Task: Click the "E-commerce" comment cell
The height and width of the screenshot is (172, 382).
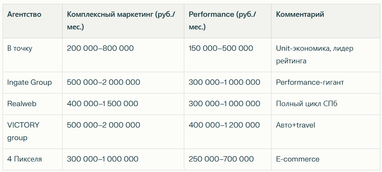Action: 298,159
